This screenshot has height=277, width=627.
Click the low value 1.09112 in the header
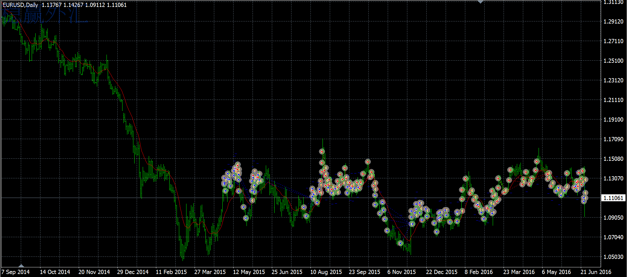coord(95,5)
